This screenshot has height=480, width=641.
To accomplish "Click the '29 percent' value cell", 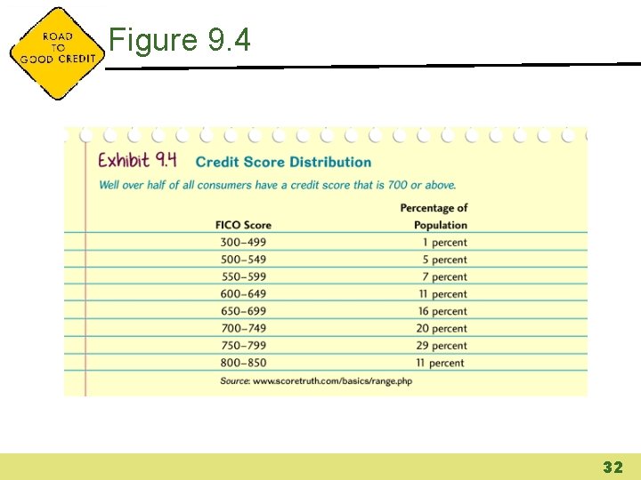I will (x=442, y=345).
